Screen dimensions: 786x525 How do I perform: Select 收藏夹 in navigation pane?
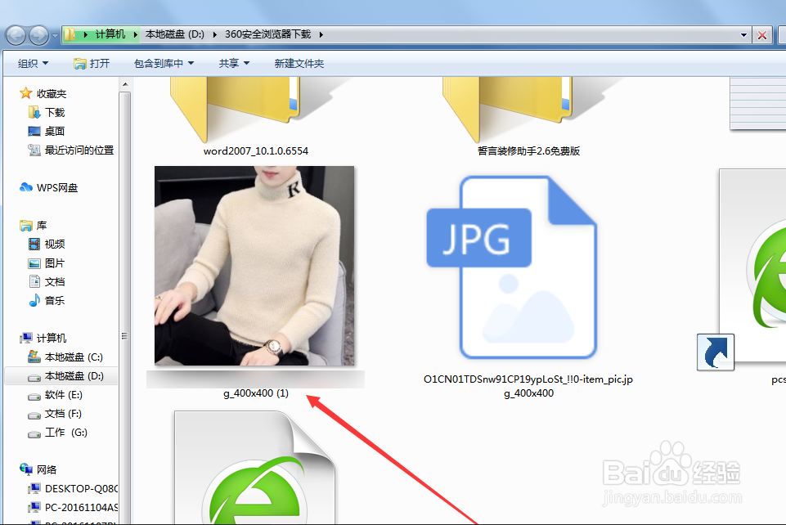point(52,94)
